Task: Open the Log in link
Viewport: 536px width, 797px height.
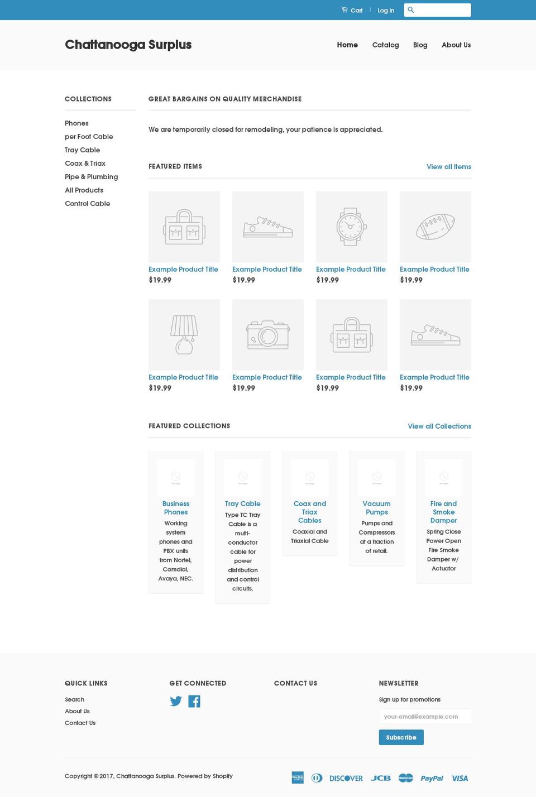Action: (x=386, y=10)
